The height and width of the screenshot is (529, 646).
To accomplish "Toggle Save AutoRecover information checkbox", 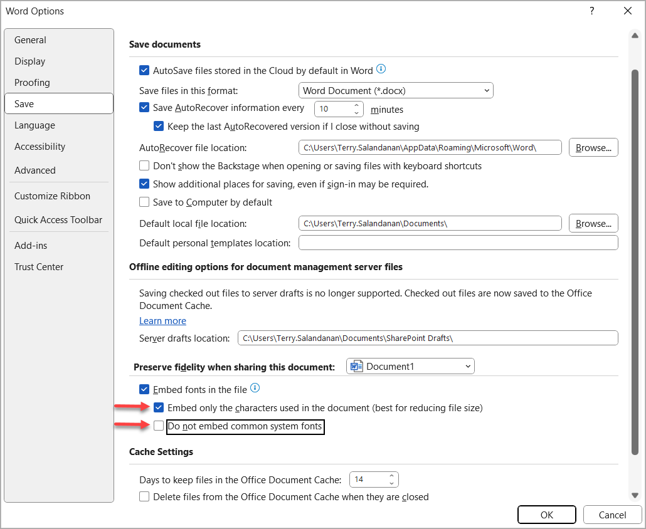I will click(x=144, y=108).
